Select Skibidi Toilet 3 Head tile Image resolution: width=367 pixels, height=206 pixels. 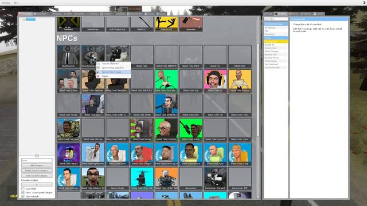coord(69,81)
